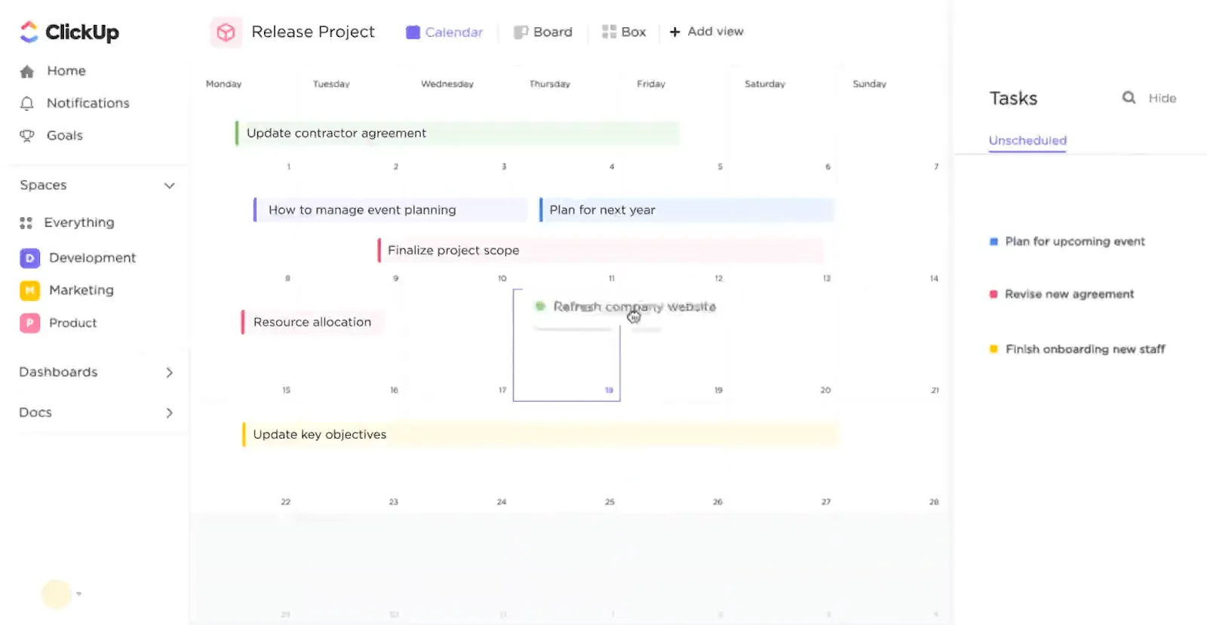
Task: Click red dot of Revise new agreement
Action: tap(994, 294)
